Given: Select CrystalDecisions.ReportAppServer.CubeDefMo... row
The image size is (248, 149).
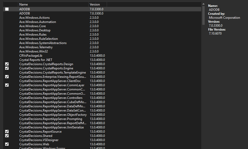Looking at the screenshot, I should point(102,102).
